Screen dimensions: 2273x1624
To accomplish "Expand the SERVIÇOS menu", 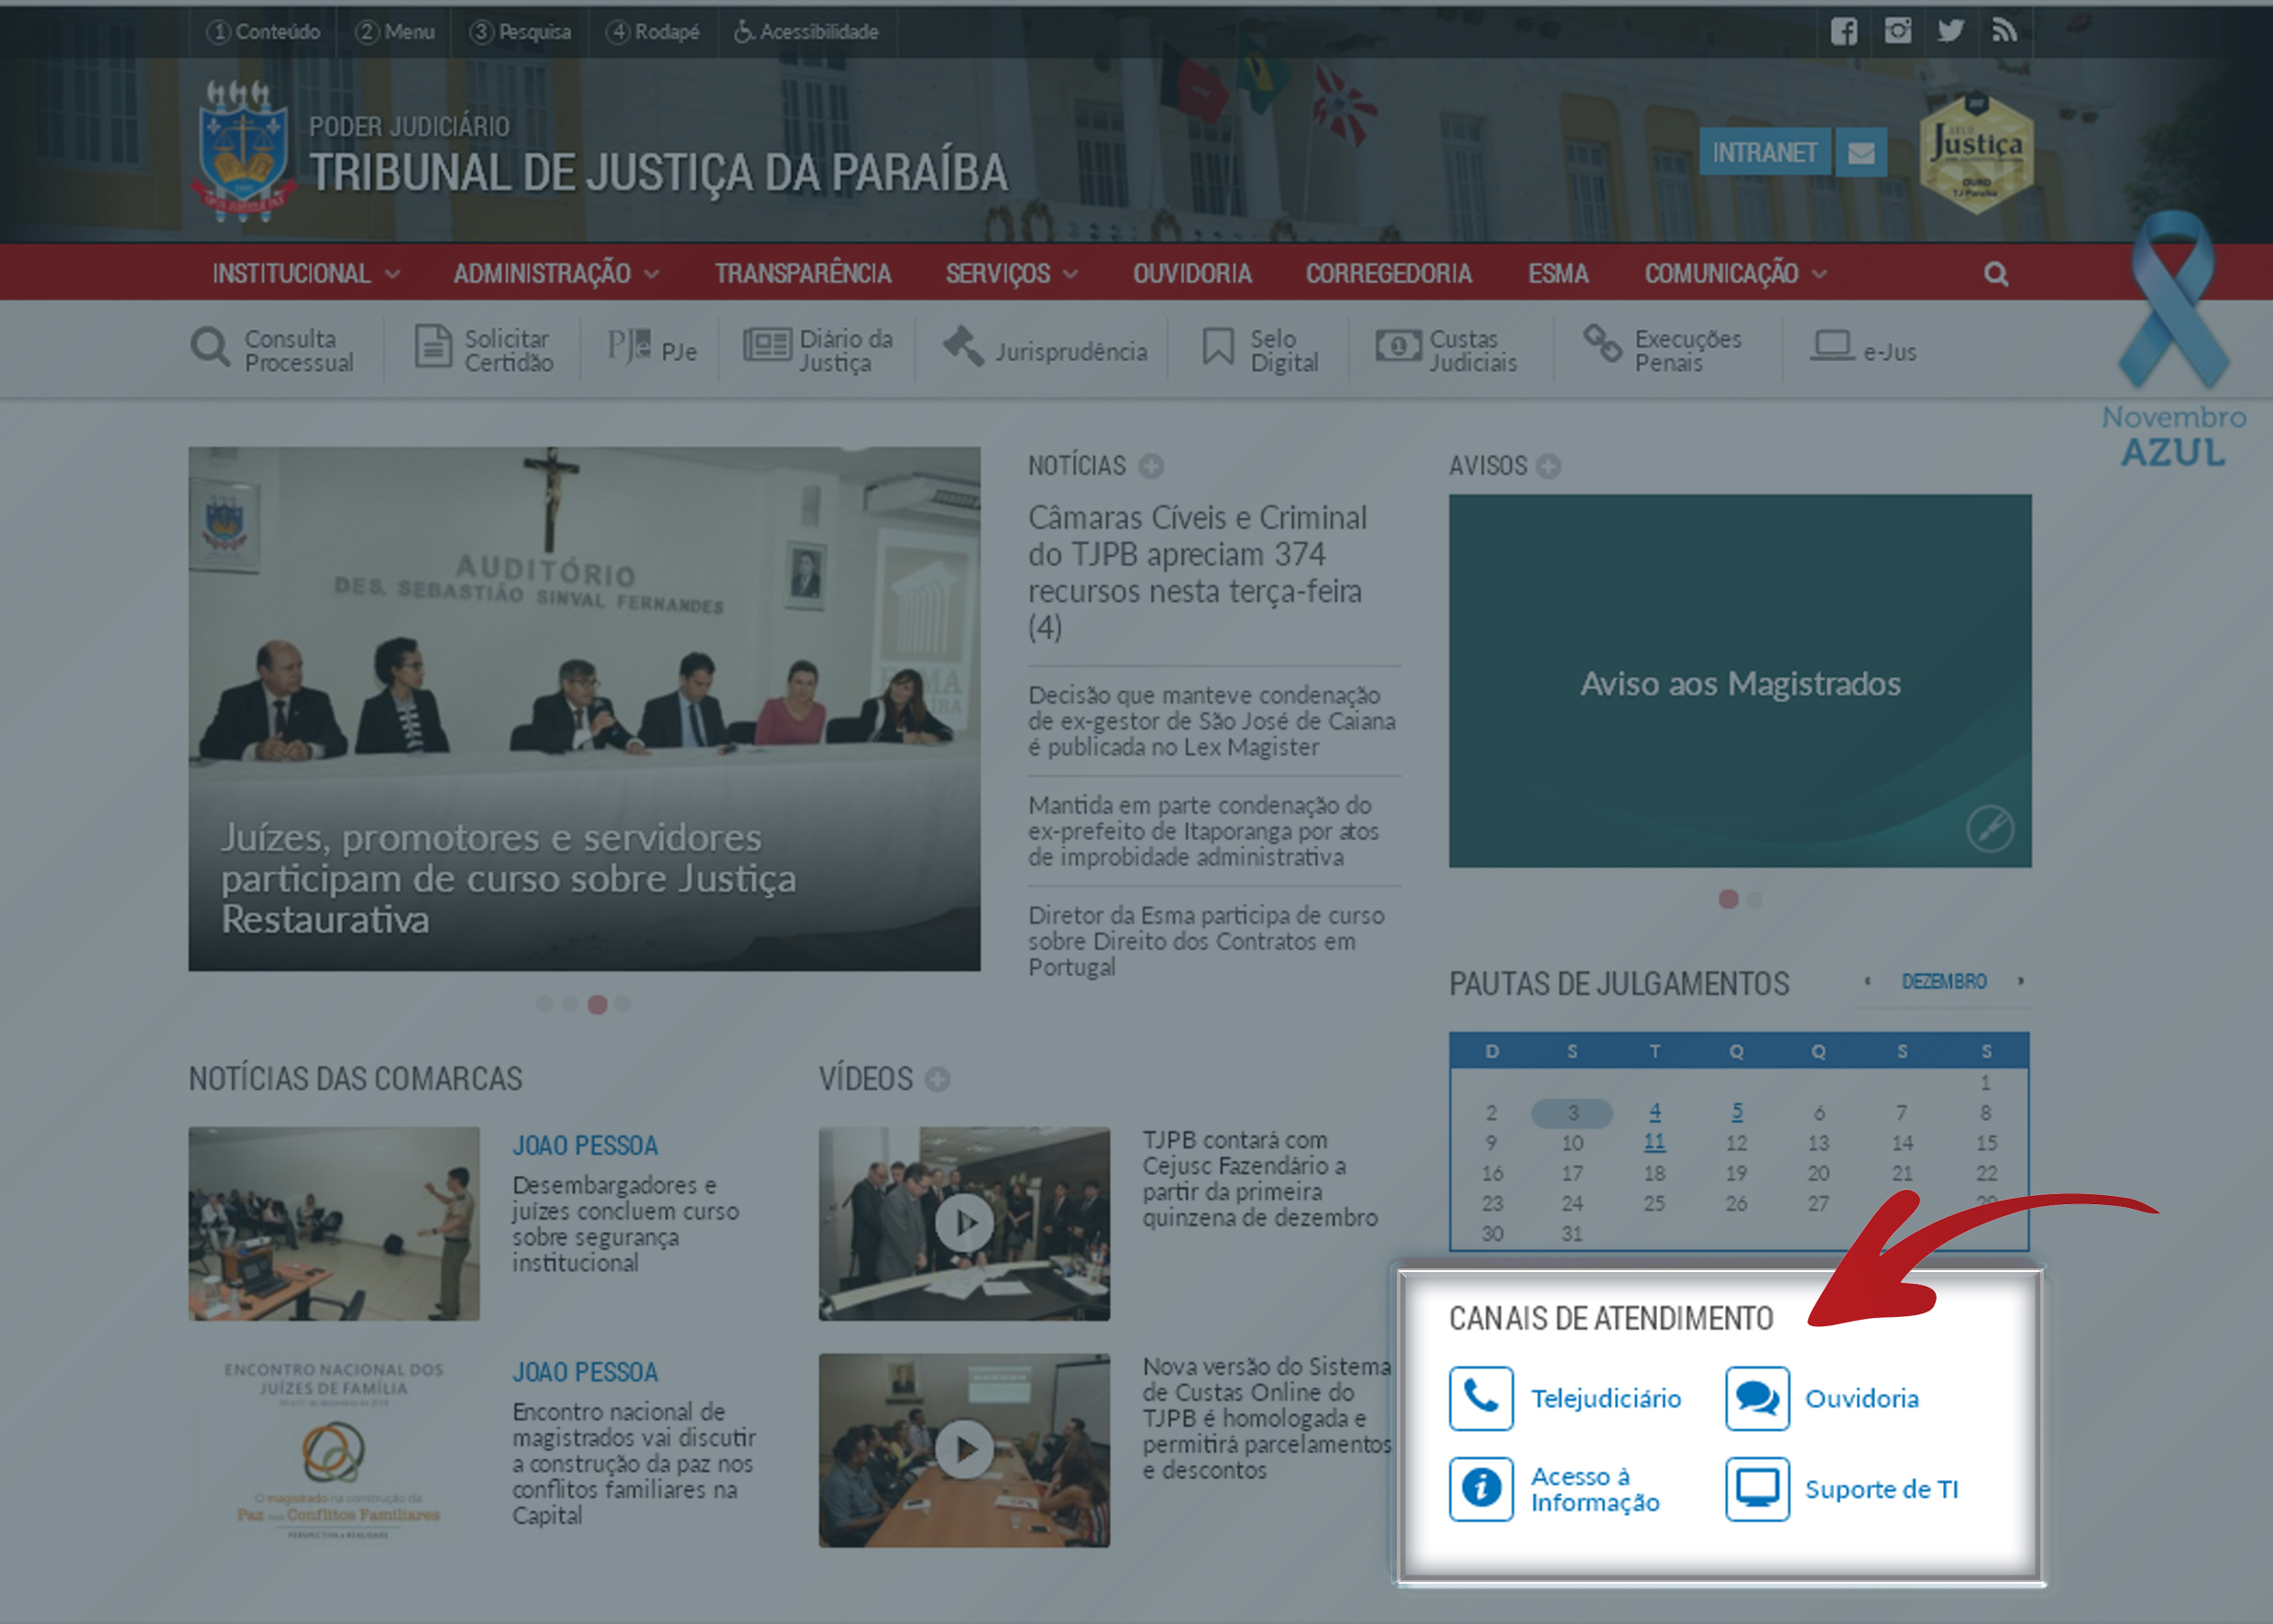I will 1012,273.
